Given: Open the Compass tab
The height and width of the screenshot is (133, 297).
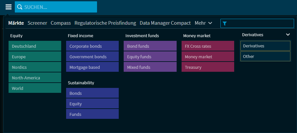Looking at the screenshot, I should point(61,23).
